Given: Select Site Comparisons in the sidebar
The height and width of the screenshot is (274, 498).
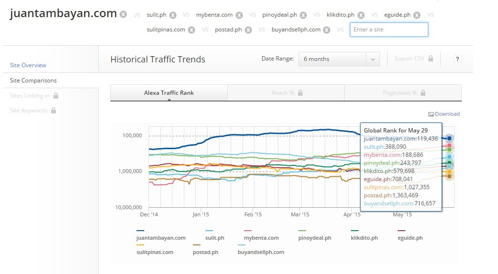Looking at the screenshot, I should 33,81.
